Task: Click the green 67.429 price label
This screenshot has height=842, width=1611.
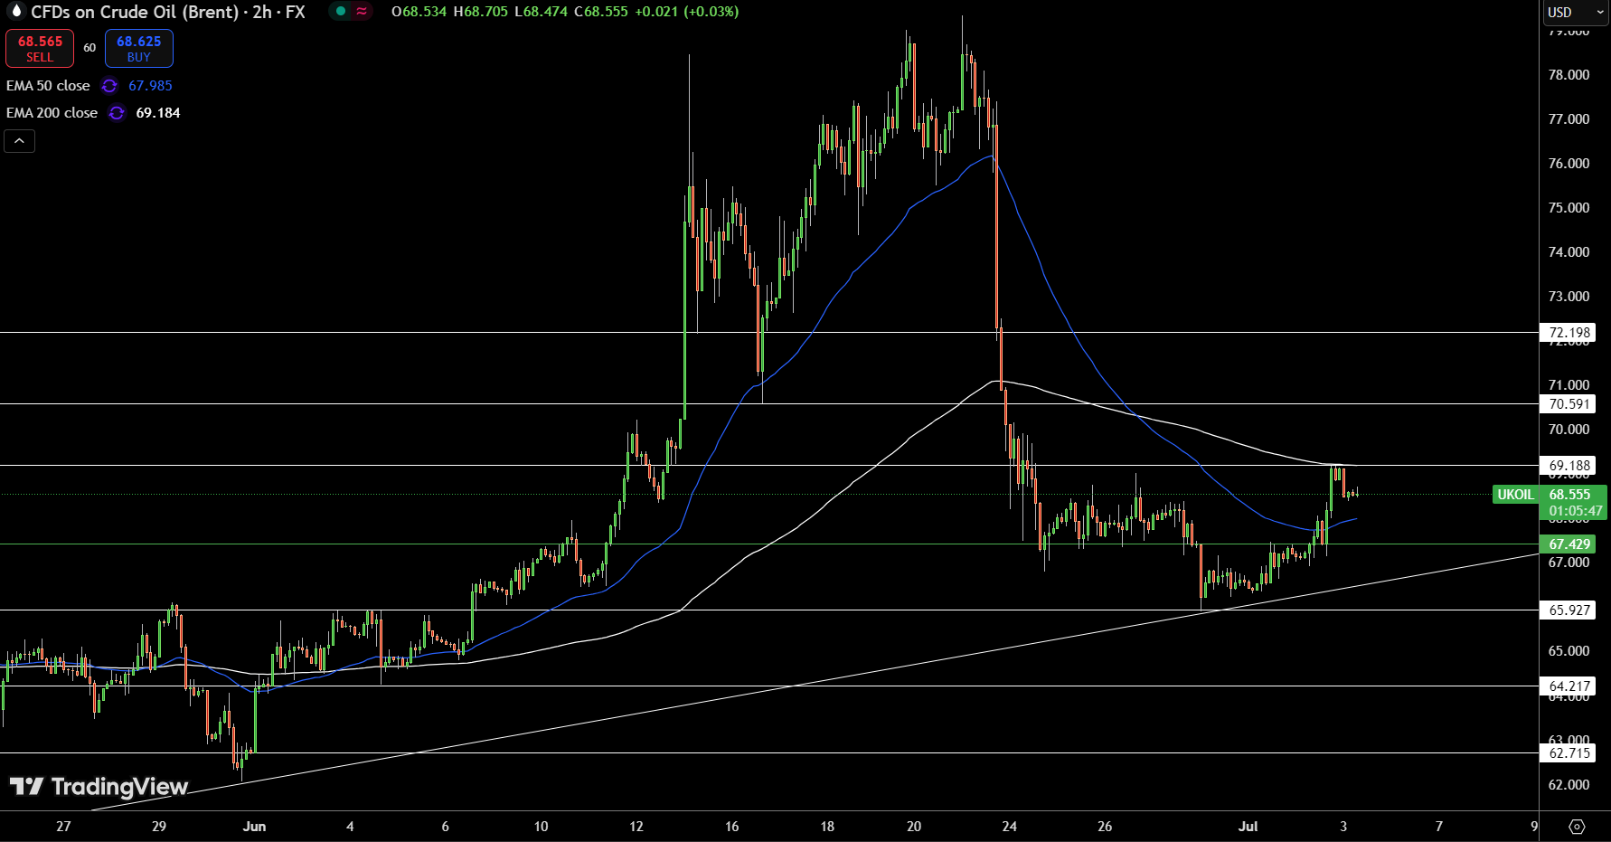Action: 1569,544
